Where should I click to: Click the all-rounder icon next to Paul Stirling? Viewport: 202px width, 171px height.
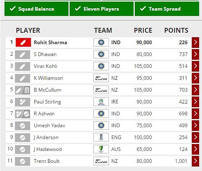pyautogui.click(x=23, y=102)
